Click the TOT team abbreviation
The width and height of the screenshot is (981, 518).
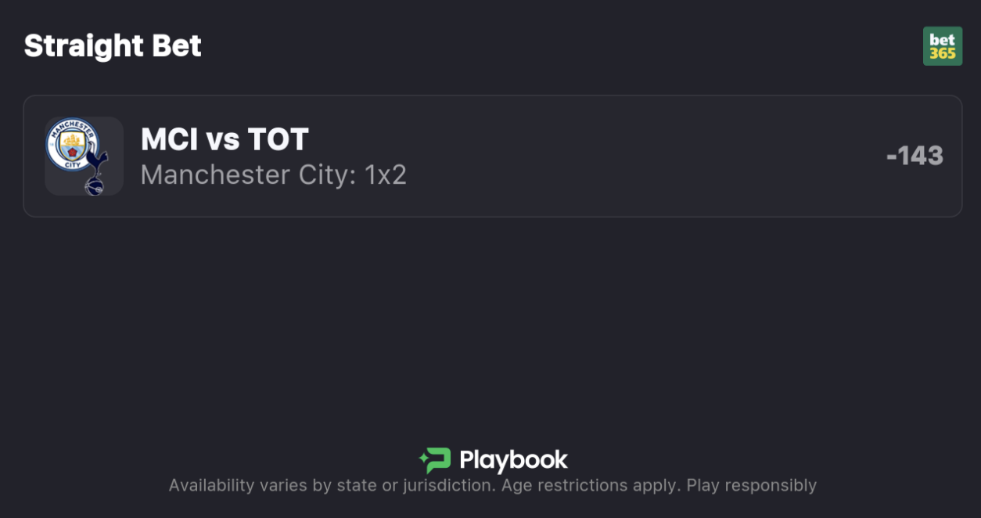(278, 139)
